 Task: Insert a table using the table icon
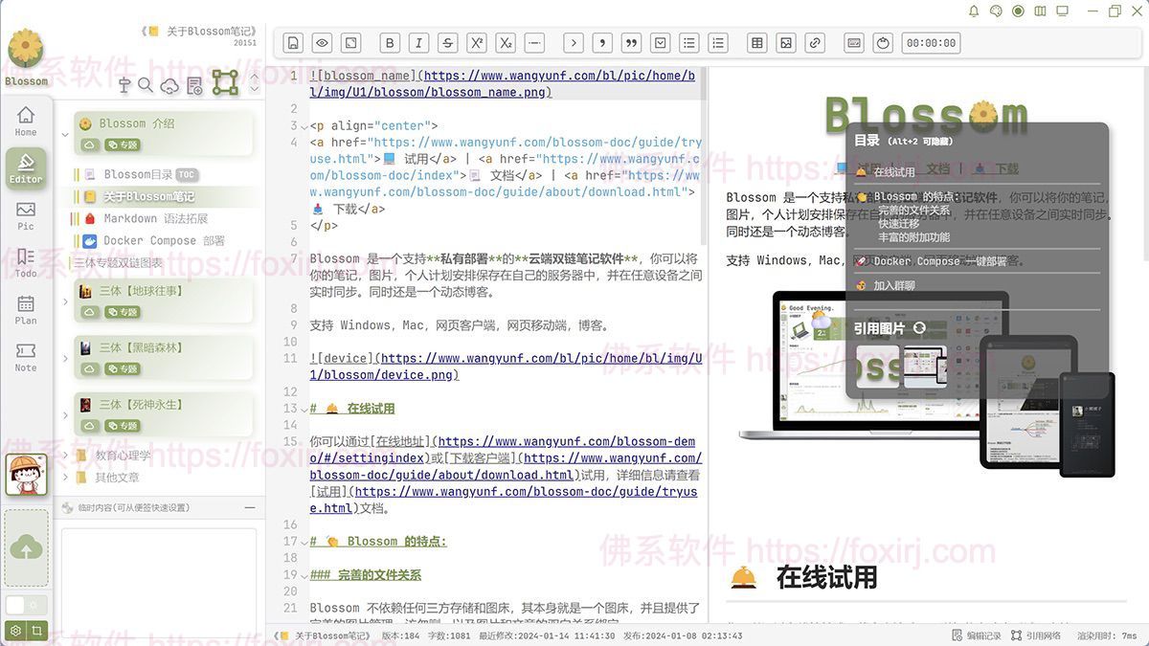[x=756, y=42]
